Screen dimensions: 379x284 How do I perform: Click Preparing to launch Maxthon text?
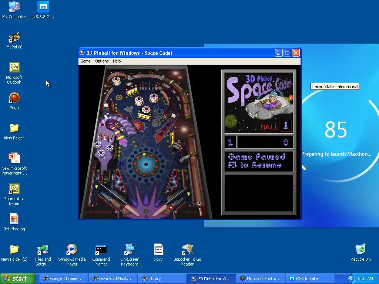(x=336, y=154)
